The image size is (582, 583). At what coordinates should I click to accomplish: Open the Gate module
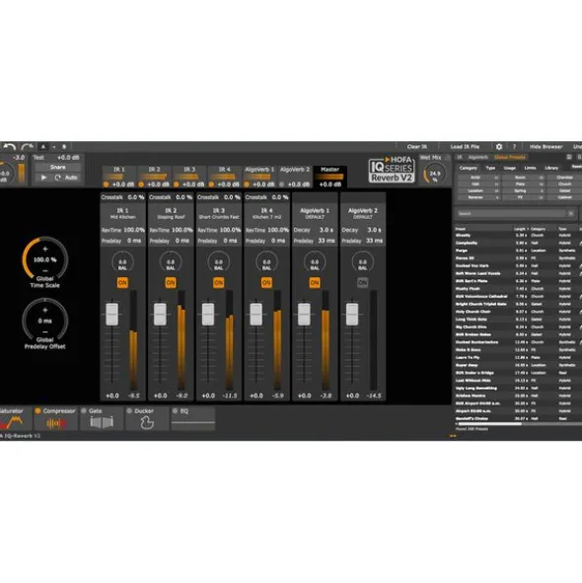pyautogui.click(x=102, y=418)
